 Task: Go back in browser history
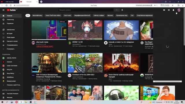pyautogui.click(x=2, y=5)
